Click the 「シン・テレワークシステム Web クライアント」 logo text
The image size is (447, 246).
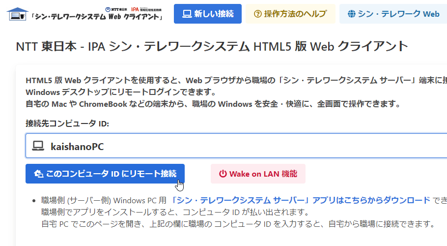click(x=97, y=17)
